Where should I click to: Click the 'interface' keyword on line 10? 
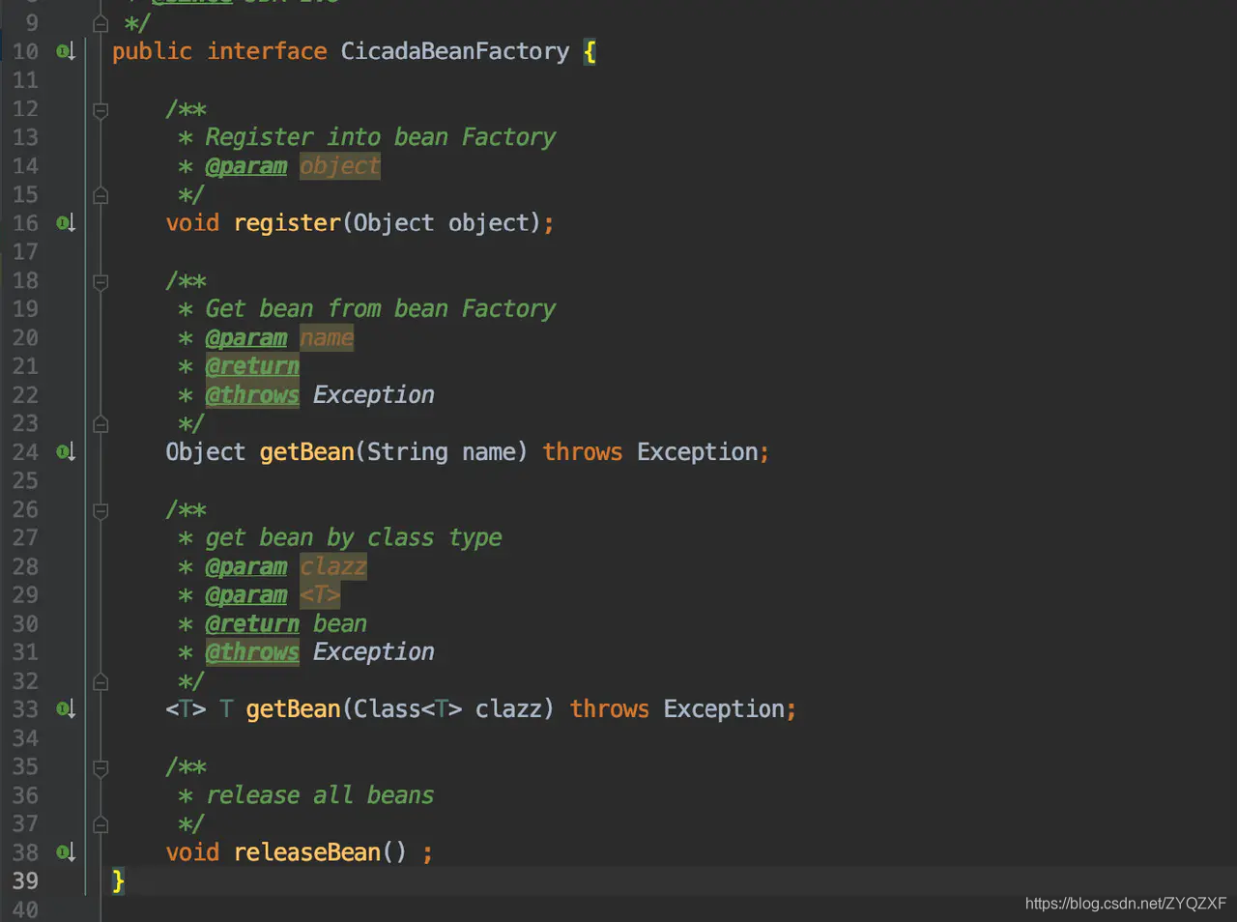click(267, 51)
